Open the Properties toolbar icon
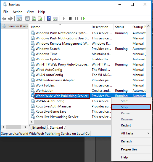The image size is (153, 162). coord(27,19)
